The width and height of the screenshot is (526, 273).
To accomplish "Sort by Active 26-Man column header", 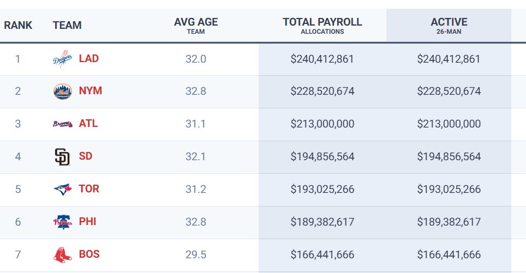I will pyautogui.click(x=449, y=26).
